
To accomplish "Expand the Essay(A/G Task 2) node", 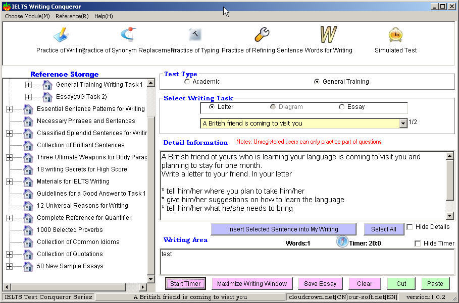I will tap(28, 97).
